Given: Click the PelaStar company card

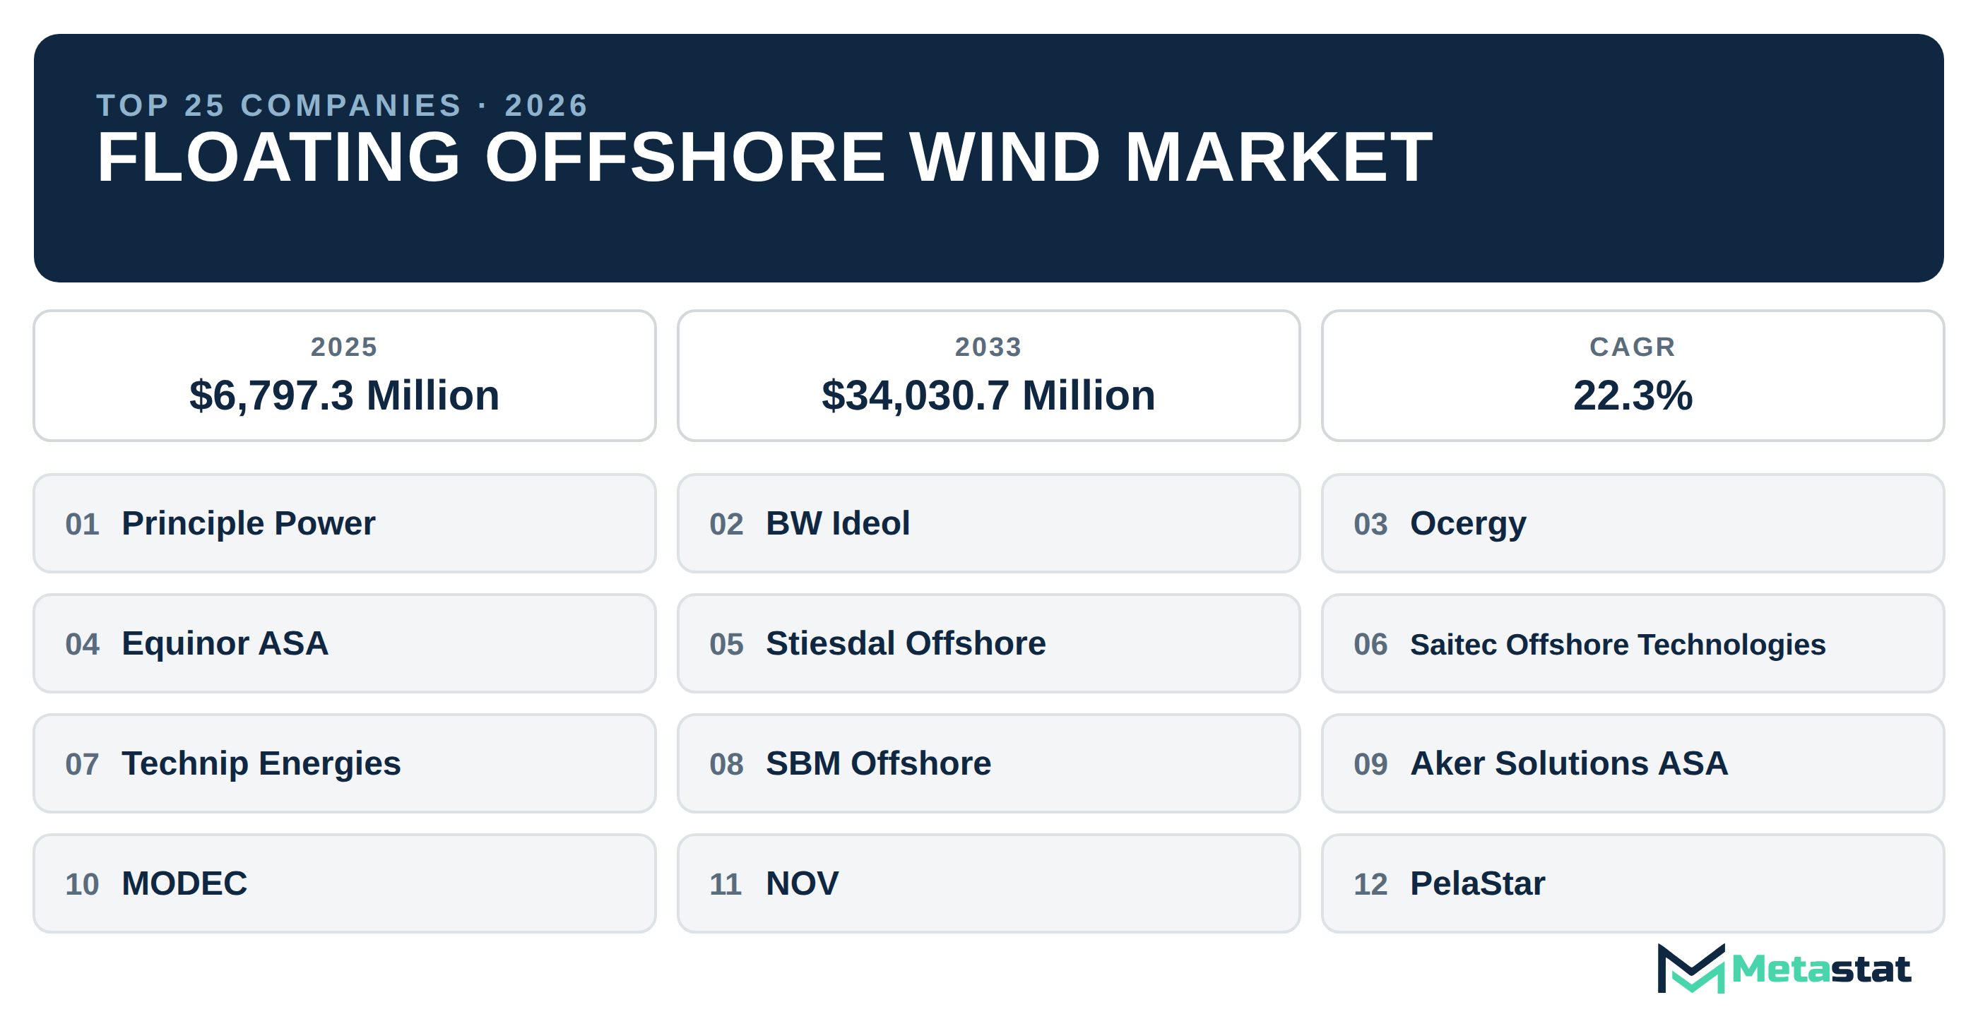Looking at the screenshot, I should [1633, 883].
